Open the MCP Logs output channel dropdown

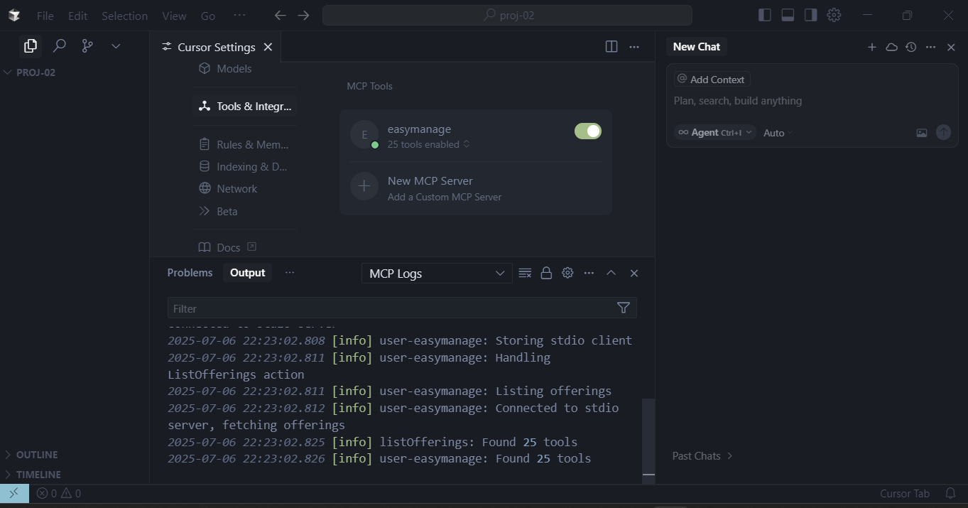437,274
